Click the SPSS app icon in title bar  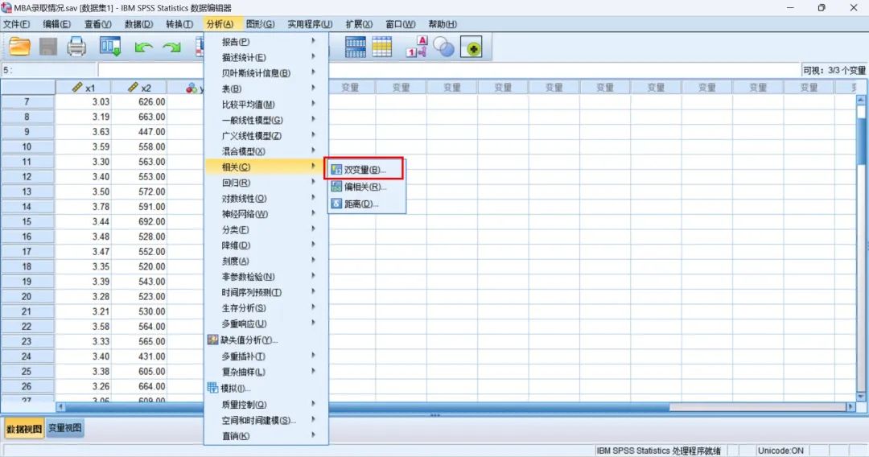6,8
